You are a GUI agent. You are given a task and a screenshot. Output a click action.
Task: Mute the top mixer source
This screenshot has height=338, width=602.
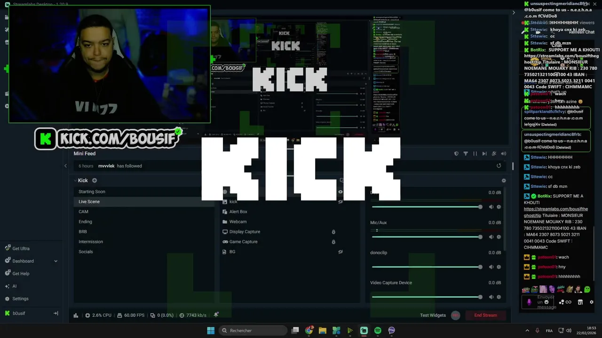tap(491, 207)
